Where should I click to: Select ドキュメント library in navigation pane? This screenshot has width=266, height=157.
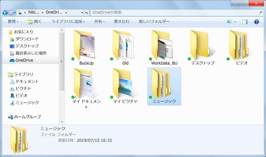[x=24, y=81]
